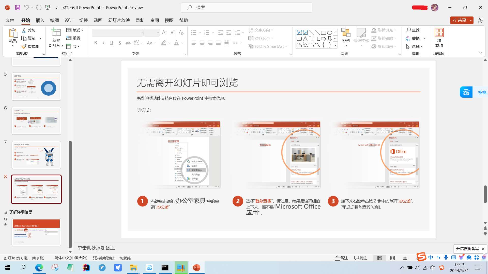This screenshot has width=488, height=274.
Task: Collapse the 了解详细信息 section in slide panel
Action: click(x=6, y=212)
